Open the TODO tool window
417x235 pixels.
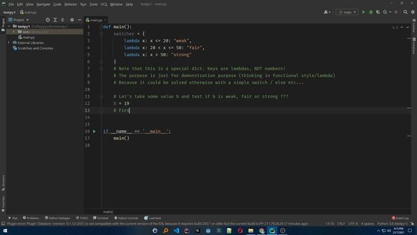click(x=81, y=218)
